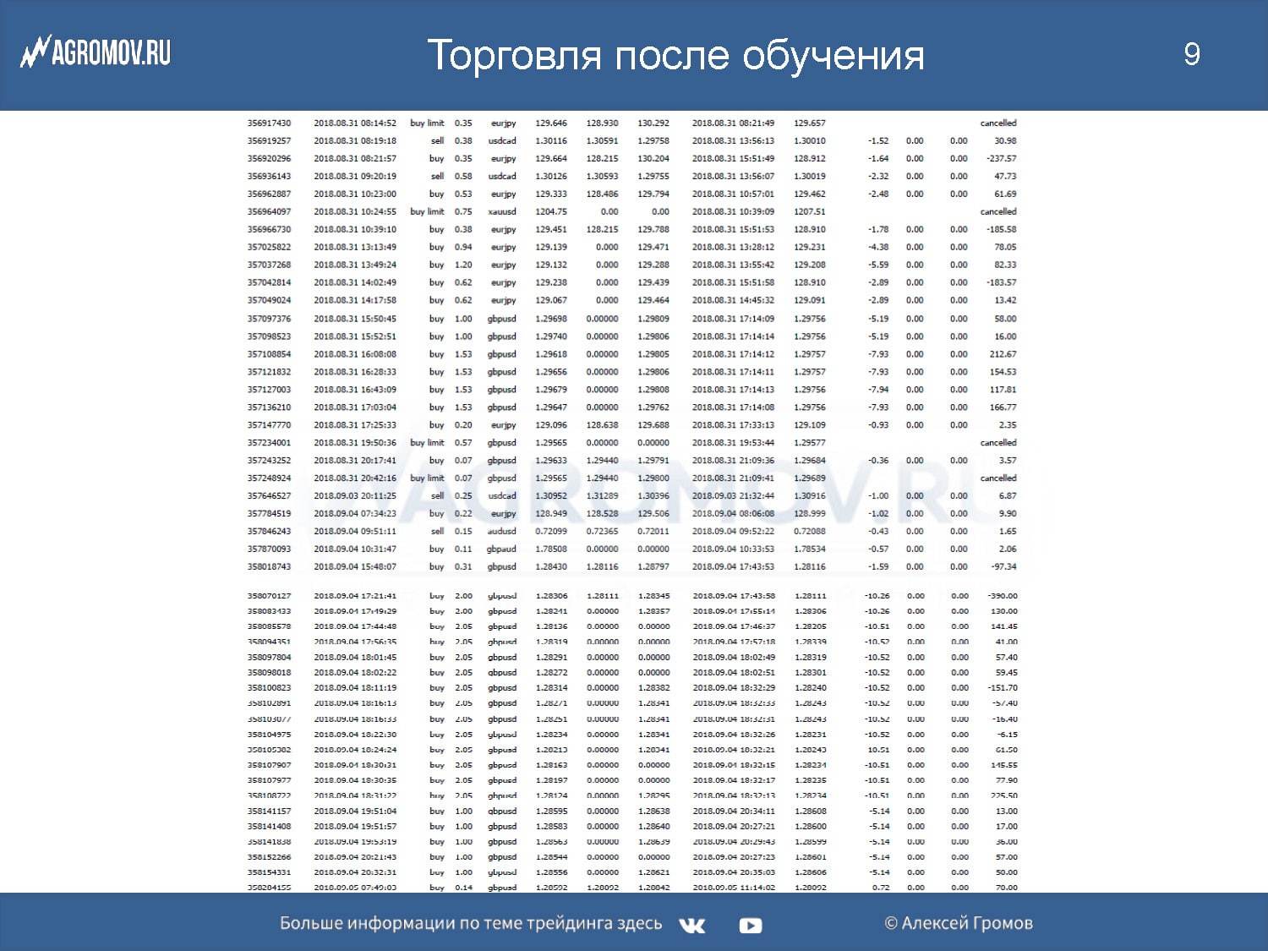Click the slide number 9
Viewport: 1268px width, 951px height.
(x=1192, y=54)
